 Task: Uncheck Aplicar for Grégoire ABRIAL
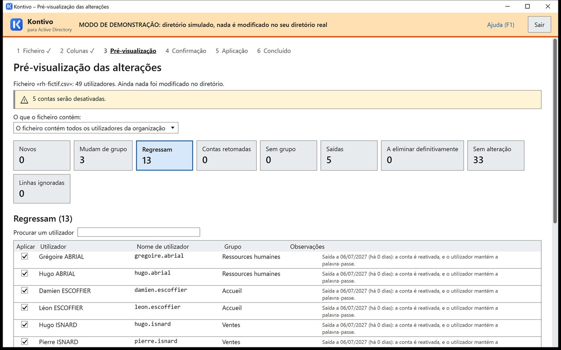(25, 256)
